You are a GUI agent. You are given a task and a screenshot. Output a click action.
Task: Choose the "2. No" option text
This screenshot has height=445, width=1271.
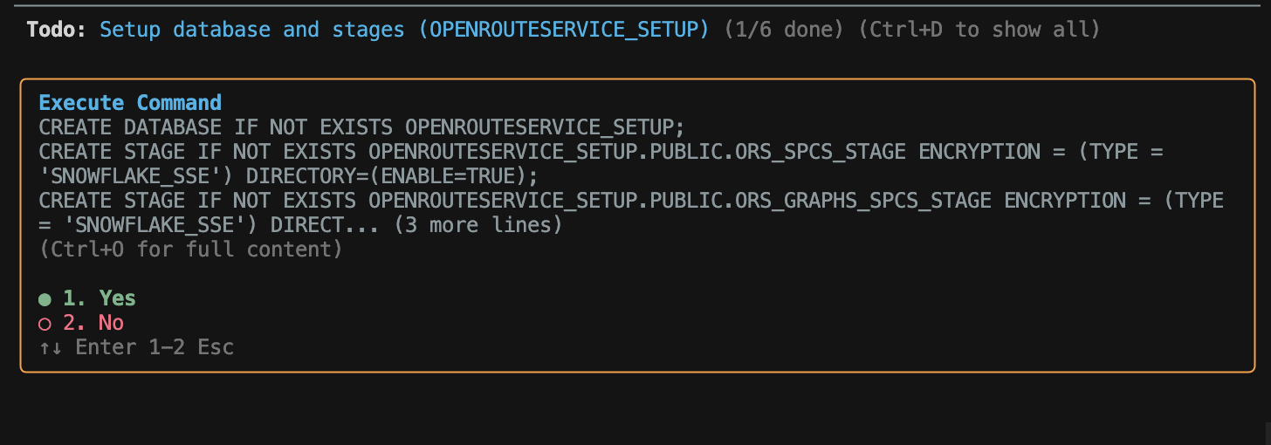click(93, 323)
